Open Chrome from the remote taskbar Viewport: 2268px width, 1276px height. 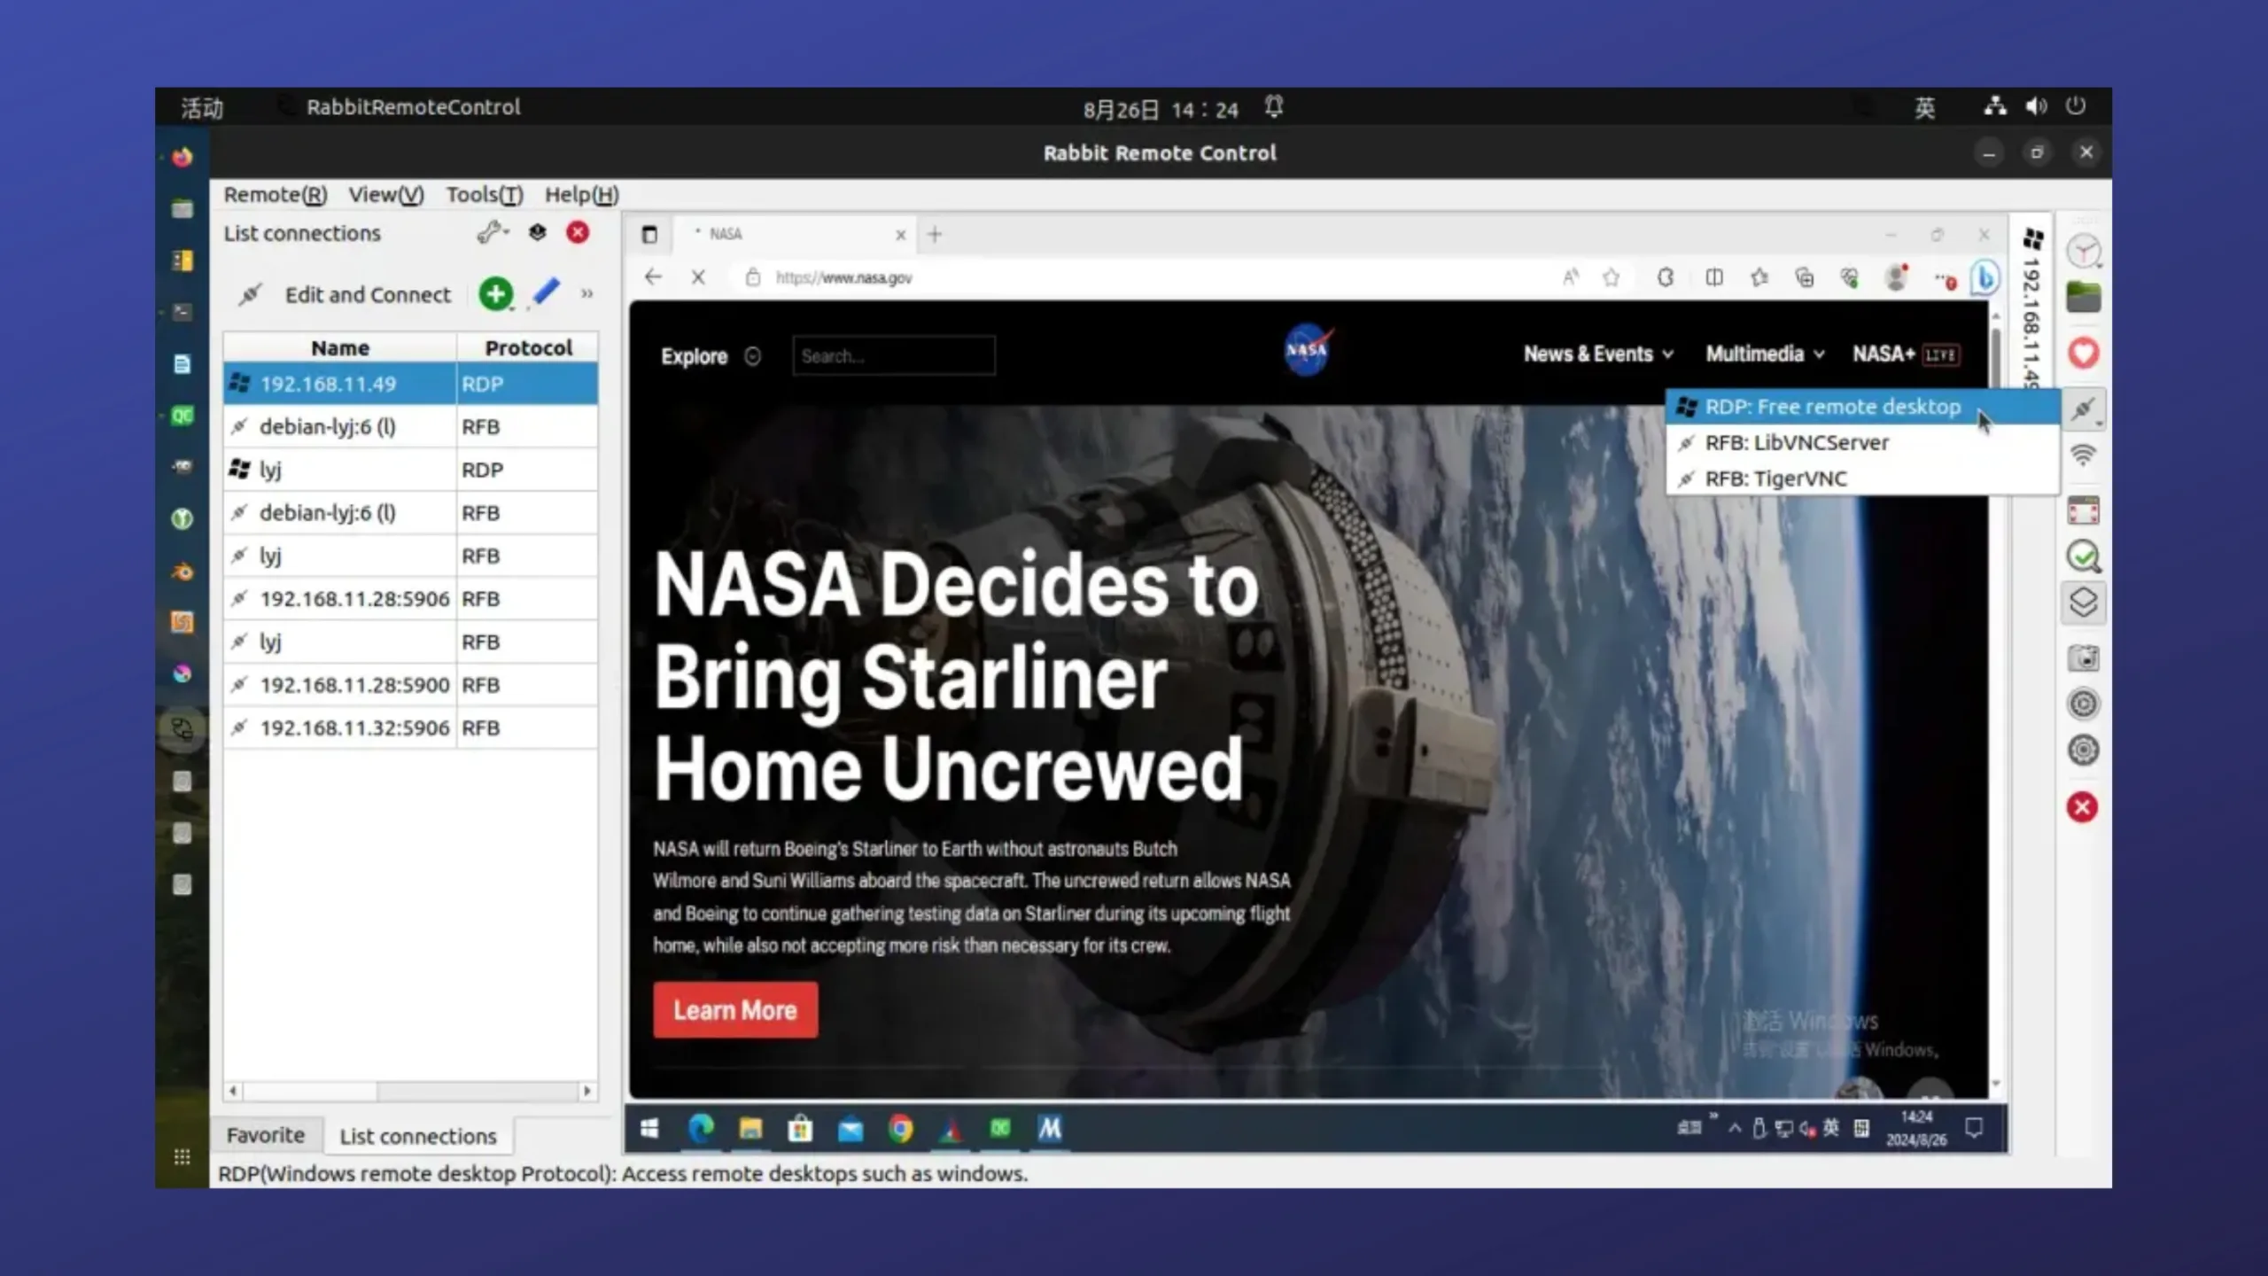click(900, 1128)
